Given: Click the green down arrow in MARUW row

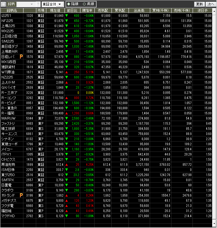Looking at the screenshot, I should pyautogui.click(x=67, y=118).
